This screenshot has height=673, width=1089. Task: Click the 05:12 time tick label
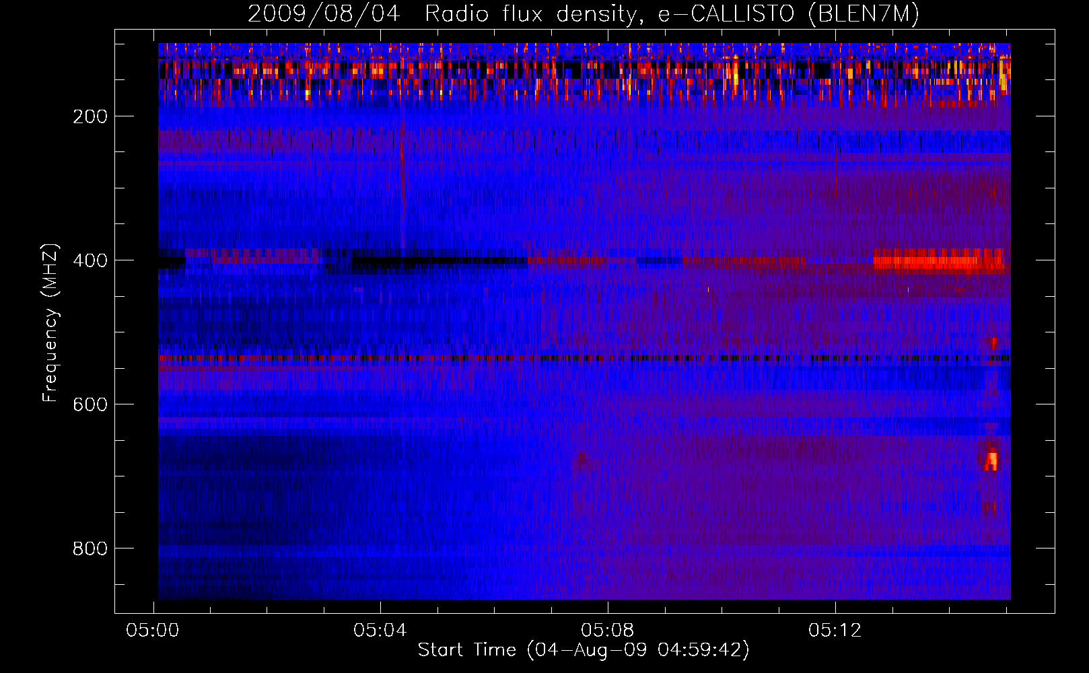[835, 631]
